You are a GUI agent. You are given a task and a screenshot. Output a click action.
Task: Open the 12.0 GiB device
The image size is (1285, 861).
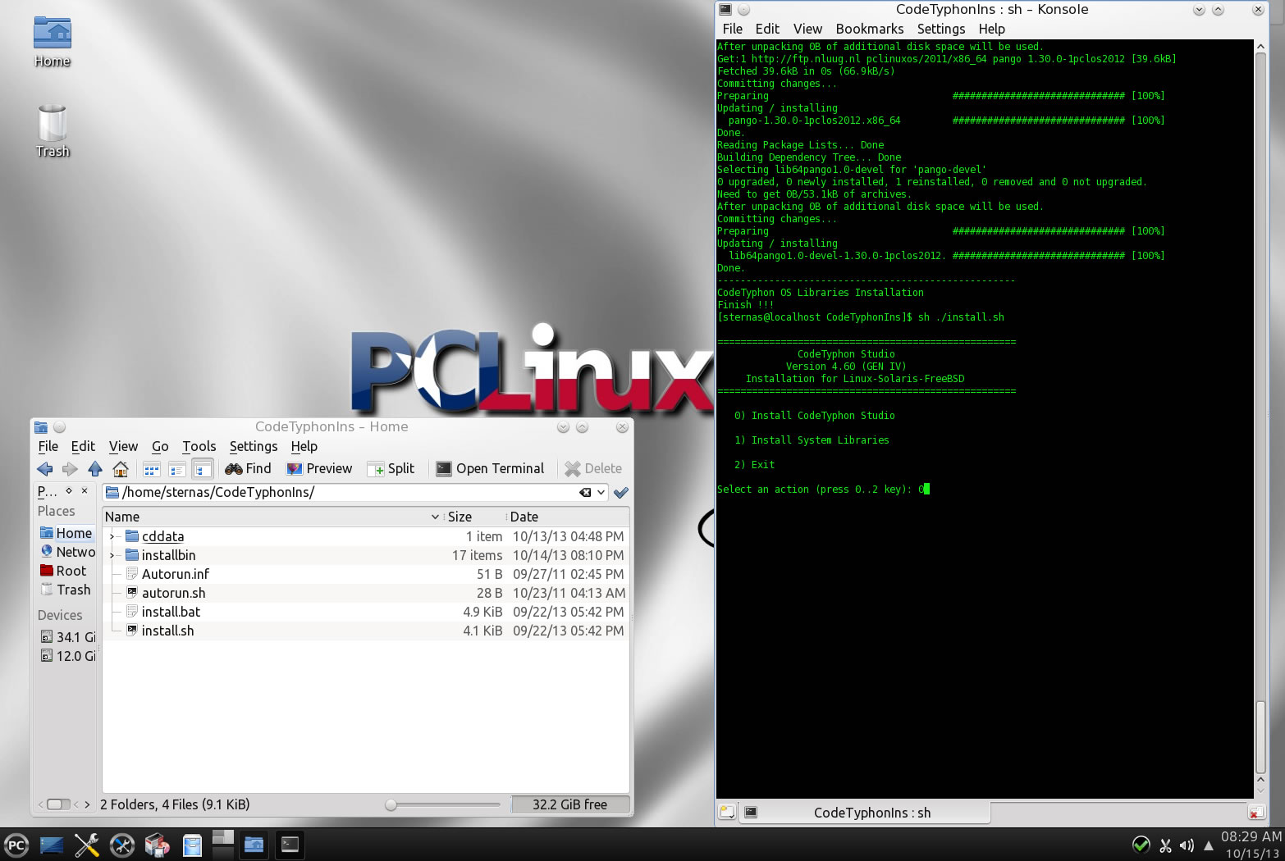pos(66,656)
